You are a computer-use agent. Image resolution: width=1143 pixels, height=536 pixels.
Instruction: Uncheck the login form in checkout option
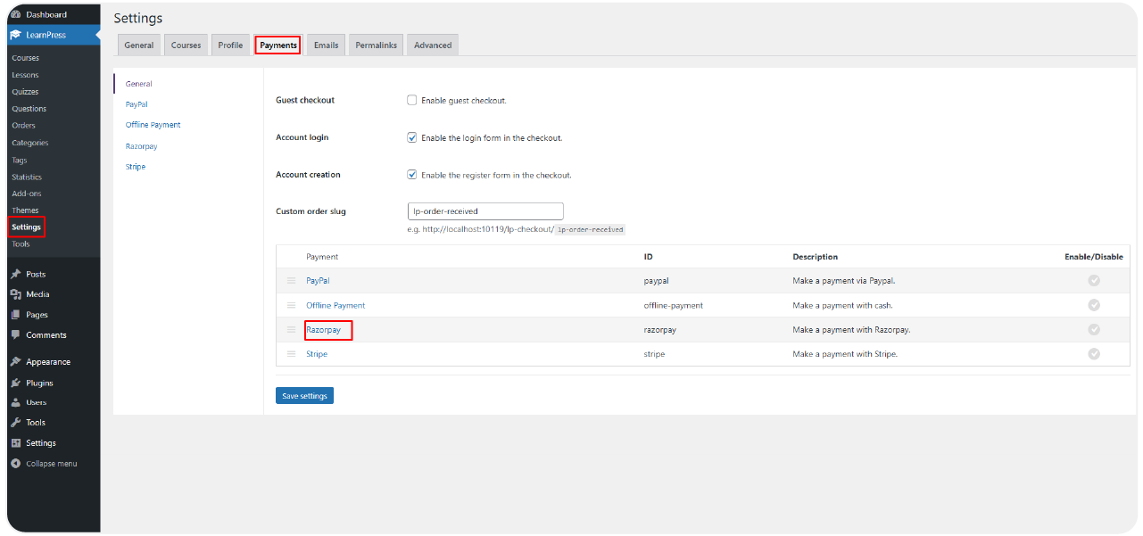[x=411, y=138]
